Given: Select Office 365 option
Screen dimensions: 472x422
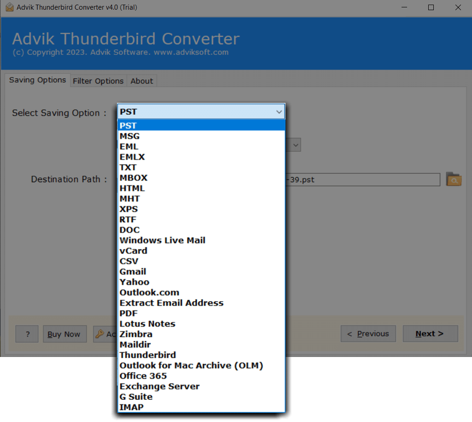Looking at the screenshot, I should [x=201, y=376].
